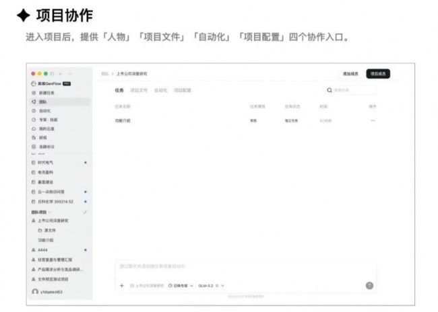438x312 pixels.
Task: Click the GenFlow logo icon in sidebar
Action: click(34, 83)
